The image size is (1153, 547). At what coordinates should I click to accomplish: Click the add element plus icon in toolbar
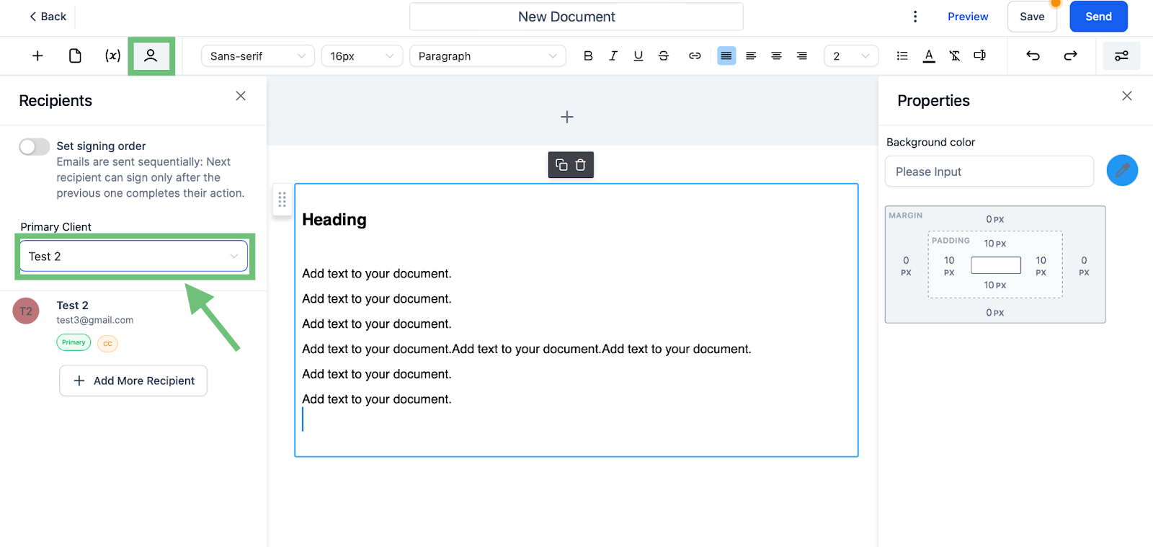37,55
